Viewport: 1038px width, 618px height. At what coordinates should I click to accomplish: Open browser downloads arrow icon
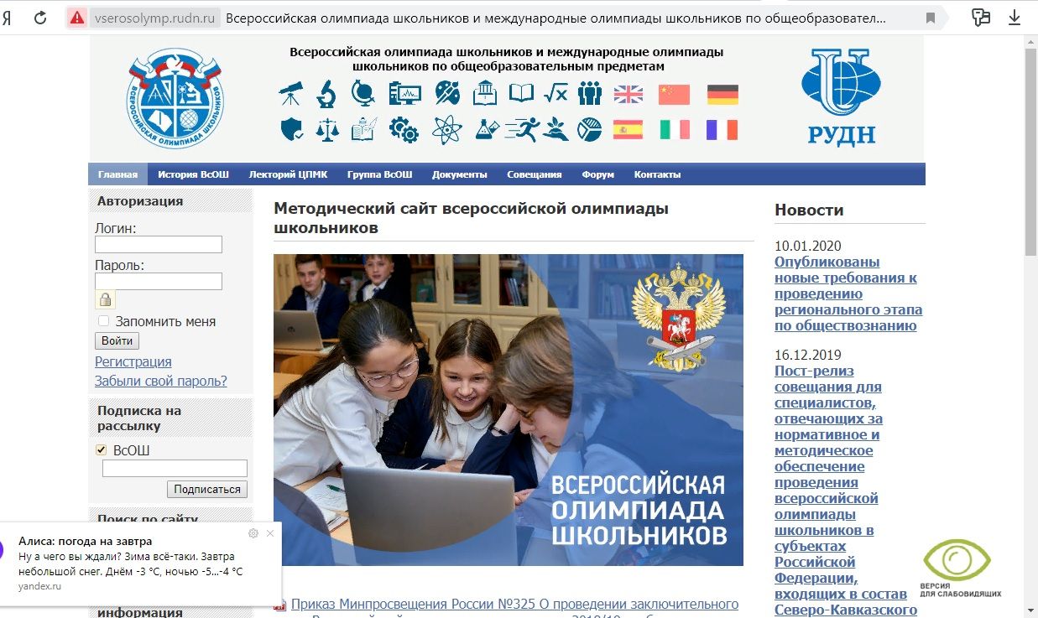coord(1014,18)
